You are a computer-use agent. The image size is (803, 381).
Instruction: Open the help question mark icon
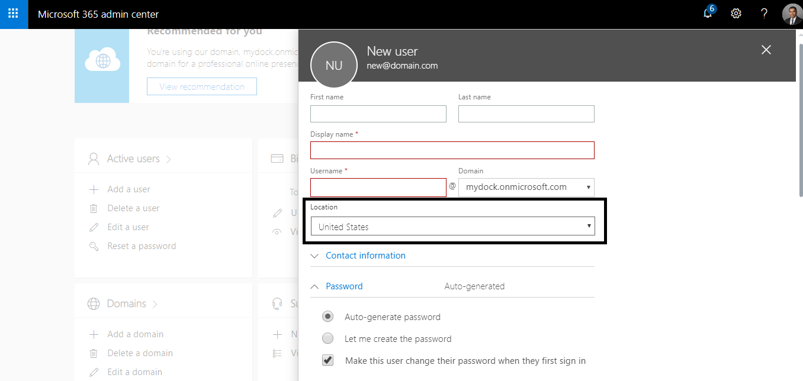point(765,14)
